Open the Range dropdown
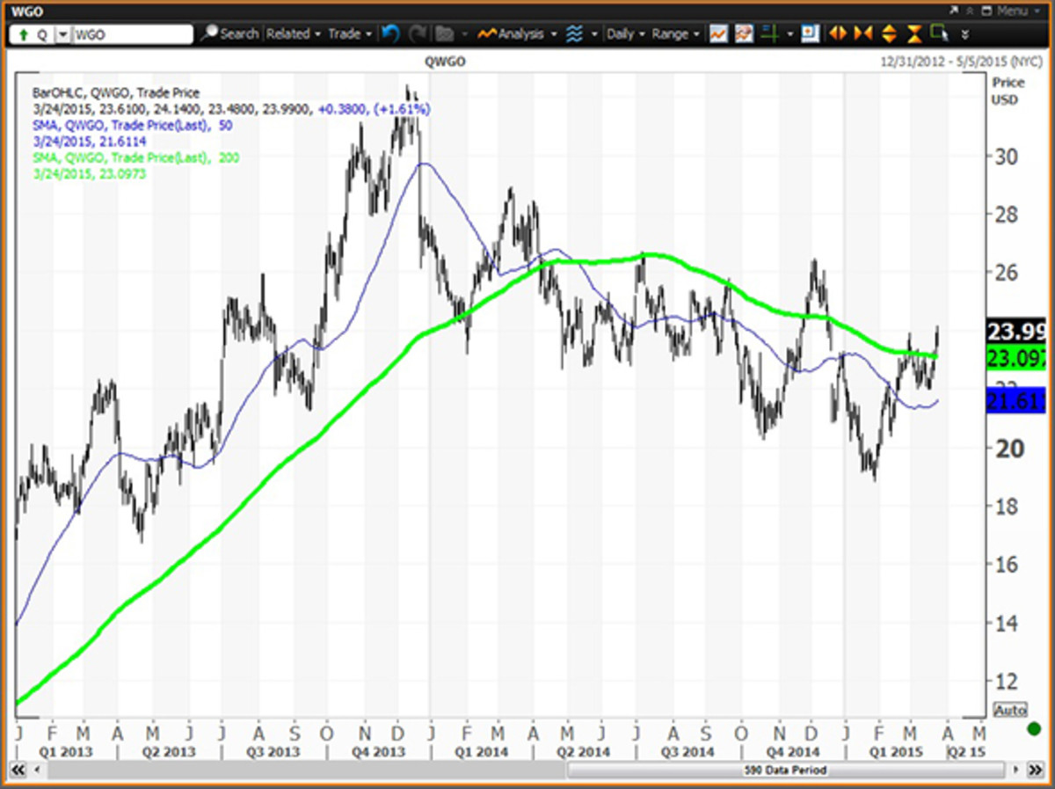 675,34
